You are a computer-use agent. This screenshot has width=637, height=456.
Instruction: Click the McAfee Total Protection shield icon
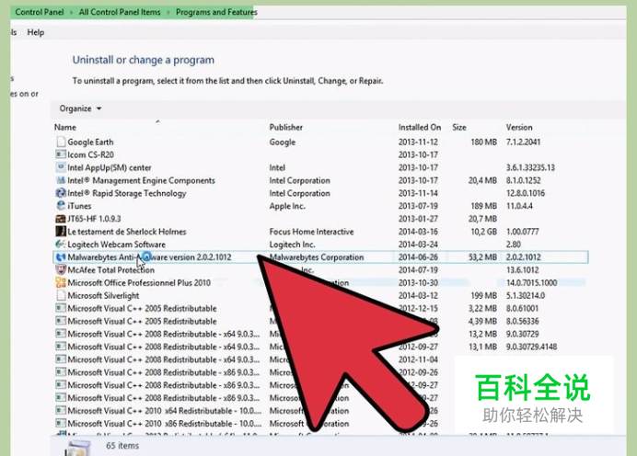[x=61, y=269]
